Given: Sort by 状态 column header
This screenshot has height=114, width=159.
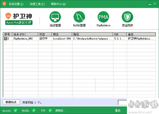Looking at the screenshot, I should coord(45,34).
